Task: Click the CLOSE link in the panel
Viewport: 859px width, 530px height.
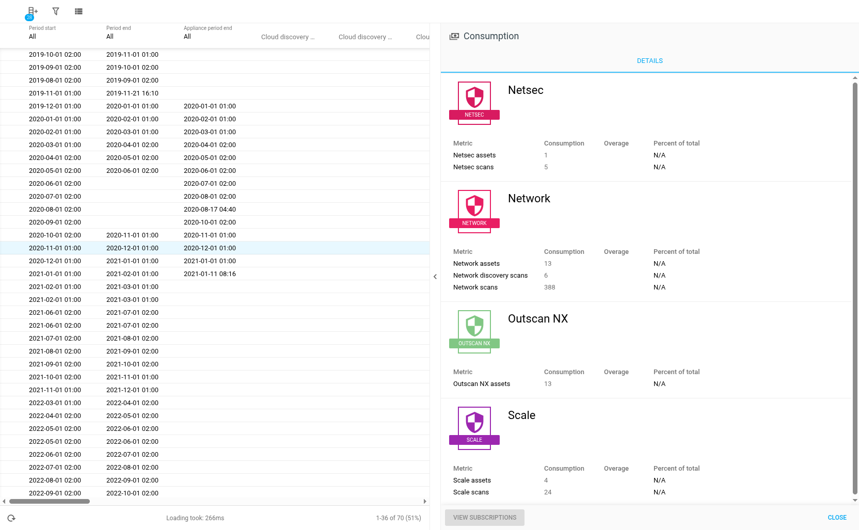Action: click(x=837, y=518)
